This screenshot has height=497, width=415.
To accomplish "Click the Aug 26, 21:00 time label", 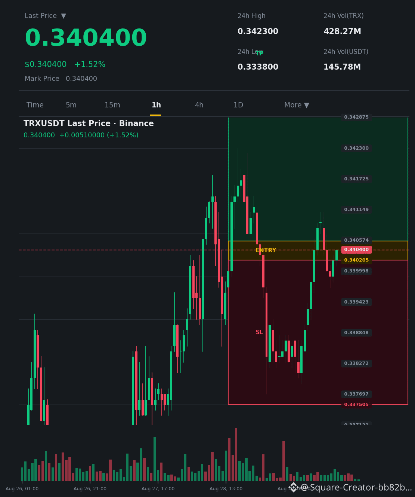I will [90, 489].
